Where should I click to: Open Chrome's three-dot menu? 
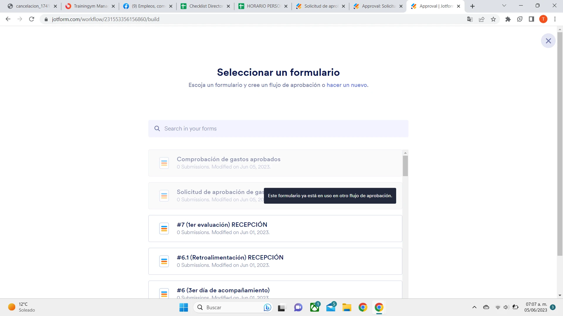555,19
